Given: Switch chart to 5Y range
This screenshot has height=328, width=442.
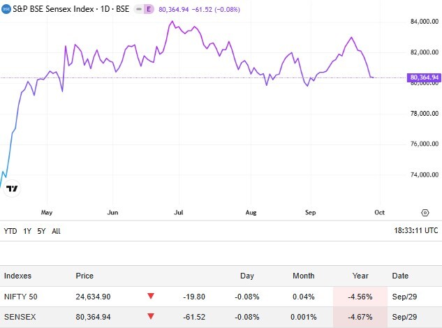Looking at the screenshot, I should click(41, 230).
